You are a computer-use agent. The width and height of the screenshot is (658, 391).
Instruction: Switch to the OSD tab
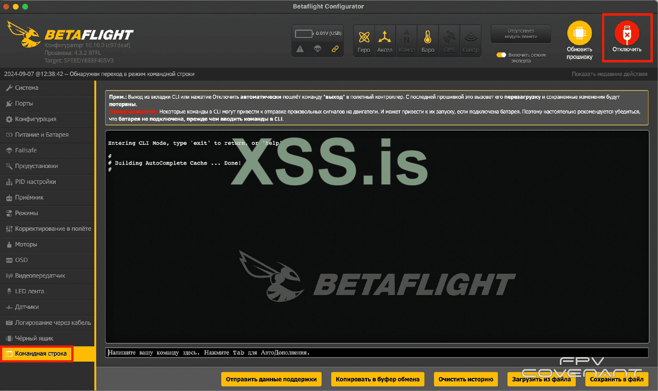[x=48, y=260]
